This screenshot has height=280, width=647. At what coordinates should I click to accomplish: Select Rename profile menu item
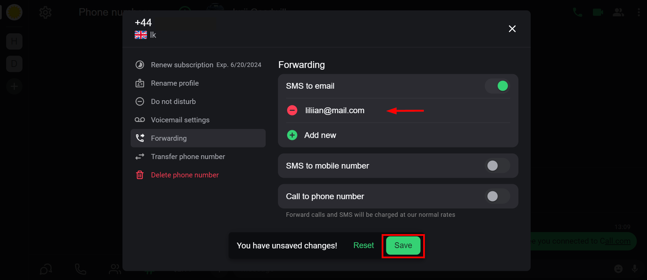tap(175, 83)
